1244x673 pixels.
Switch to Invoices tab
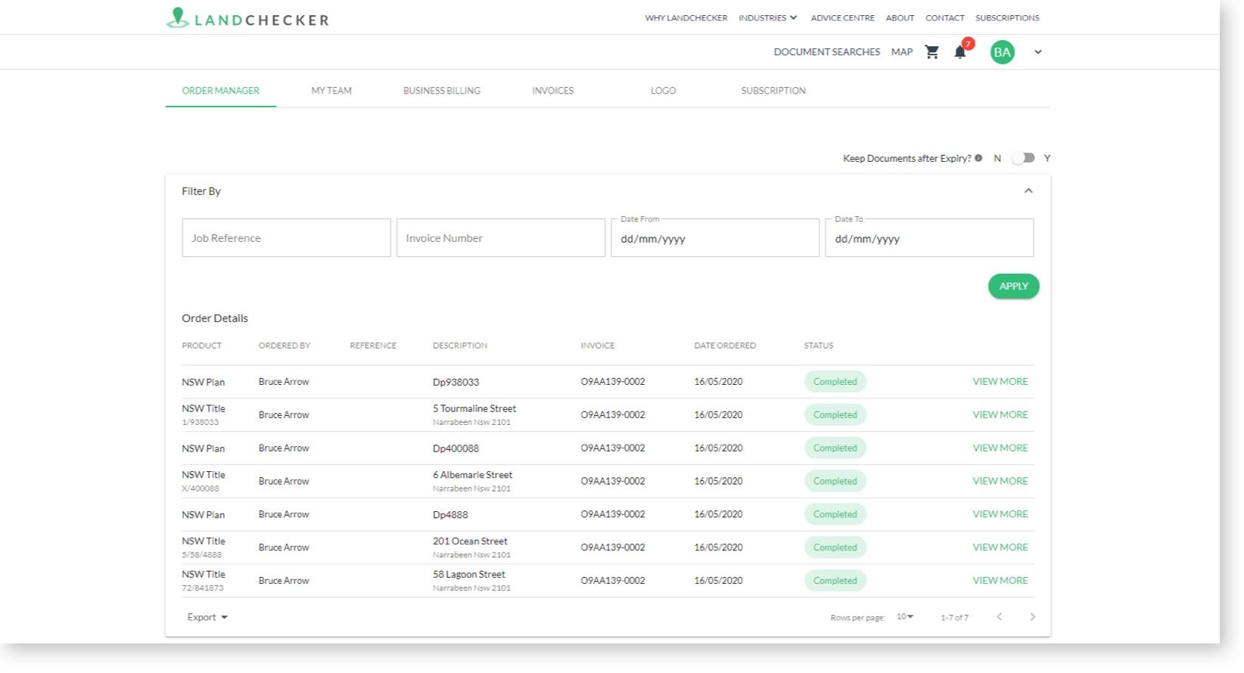pos(552,91)
